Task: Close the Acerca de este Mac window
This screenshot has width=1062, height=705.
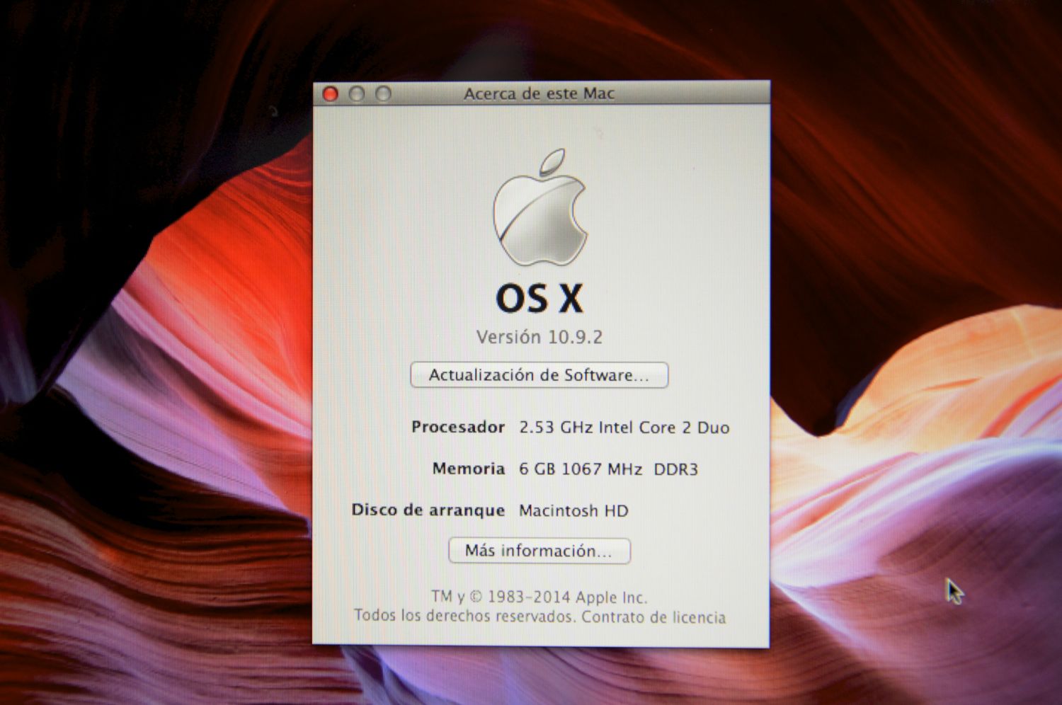Action: [331, 94]
